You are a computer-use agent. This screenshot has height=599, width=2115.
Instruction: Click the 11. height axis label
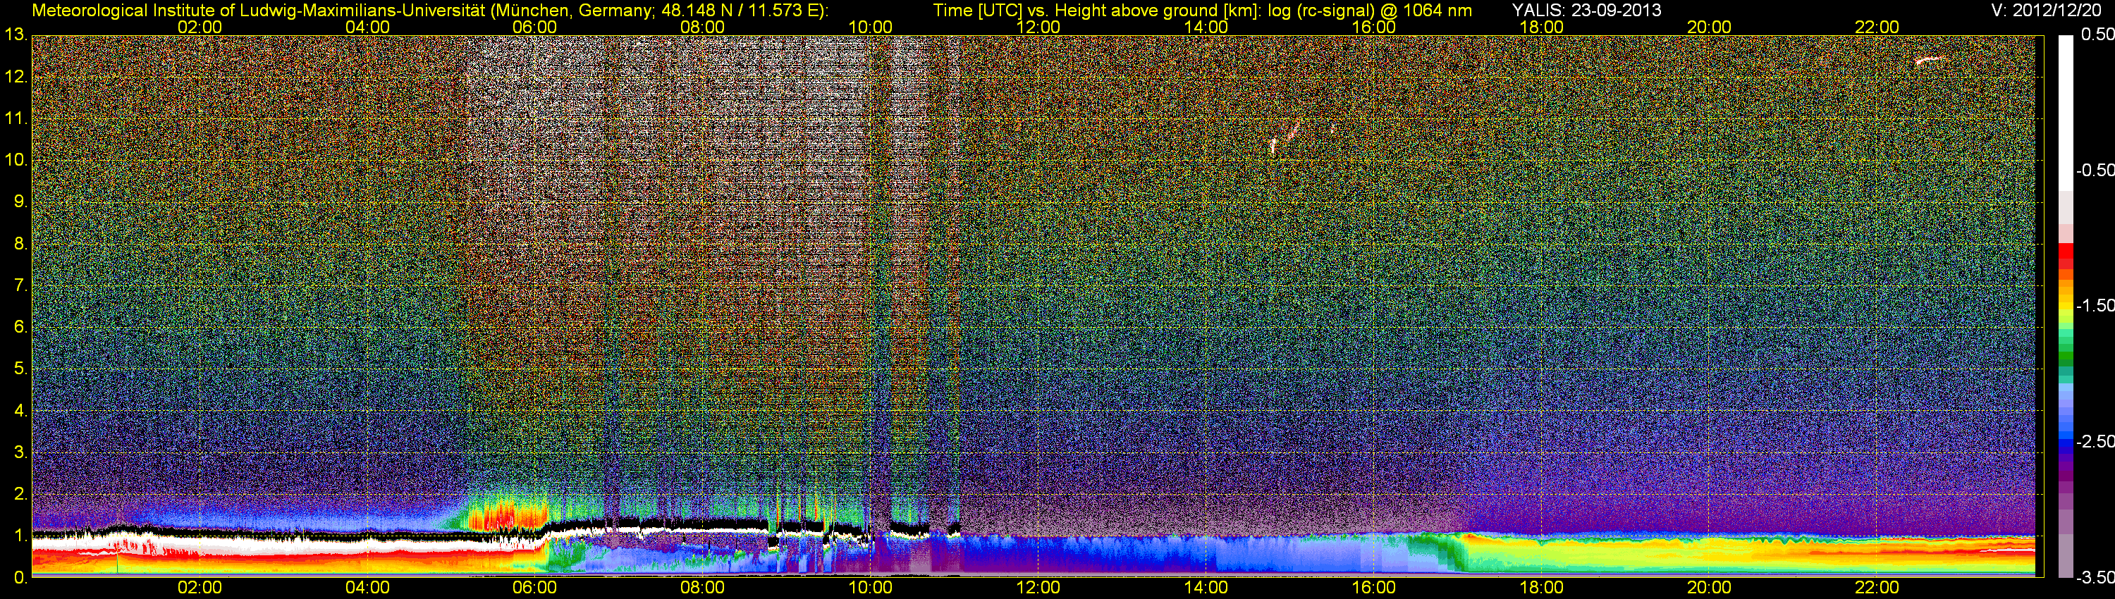click(x=16, y=119)
